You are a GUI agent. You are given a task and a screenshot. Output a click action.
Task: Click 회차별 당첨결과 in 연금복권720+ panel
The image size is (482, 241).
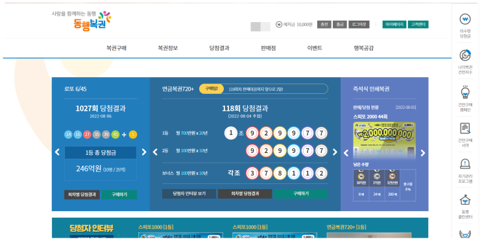tap(245, 194)
